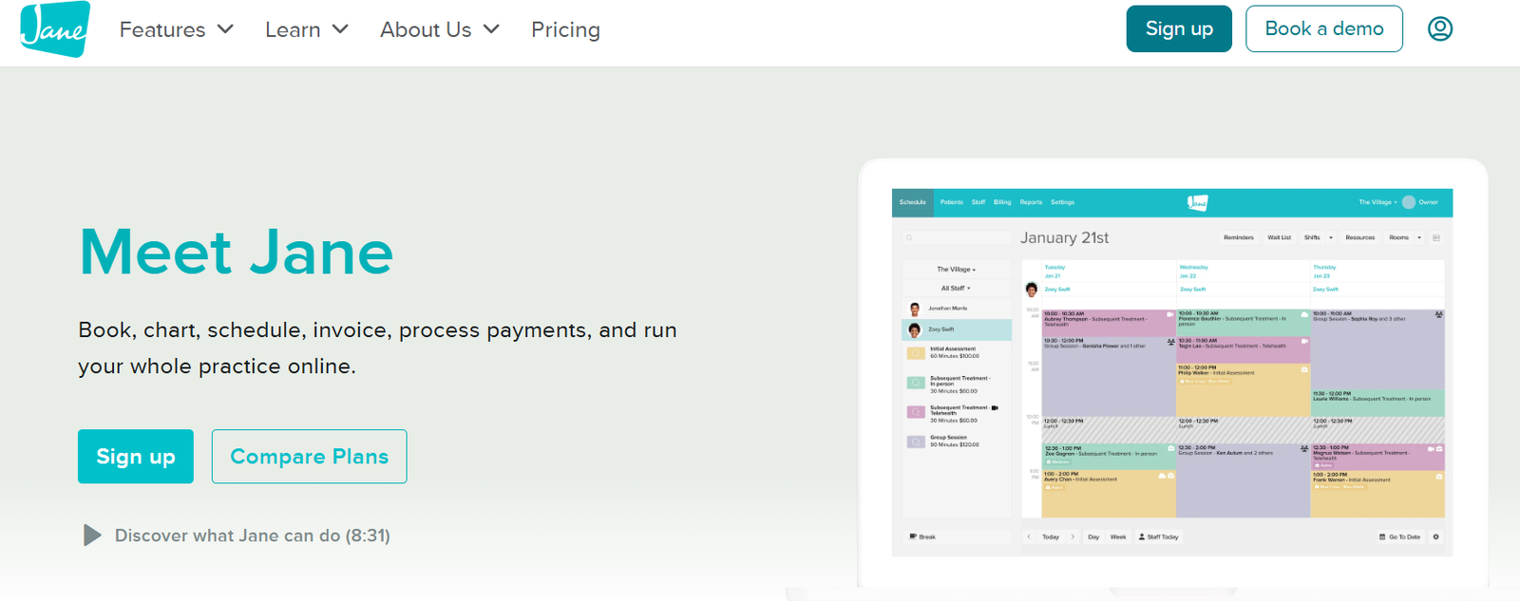1520x601 pixels.
Task: Click the play icon beside Discover what Jane can do
Action: coord(92,535)
